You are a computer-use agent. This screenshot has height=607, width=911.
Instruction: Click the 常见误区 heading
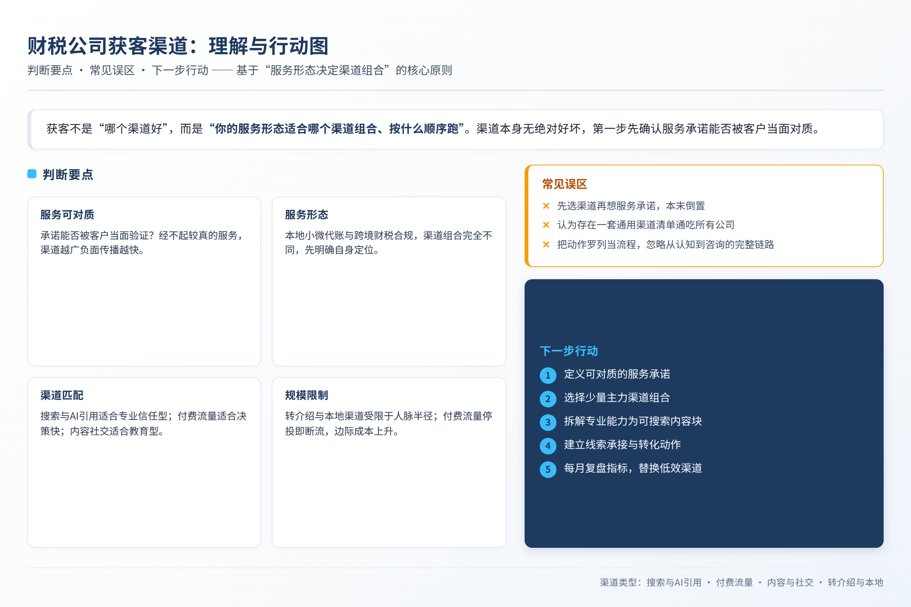point(565,184)
